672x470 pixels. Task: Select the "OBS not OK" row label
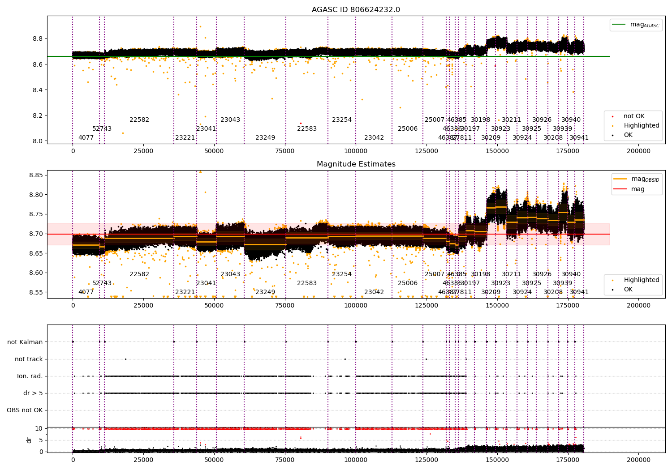tap(25, 410)
